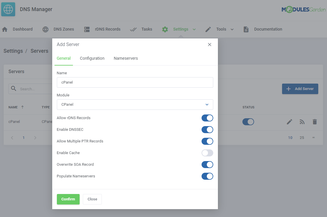The width and height of the screenshot is (327, 217).
Task: Open the Documentation menu item
Action: coord(268,29)
